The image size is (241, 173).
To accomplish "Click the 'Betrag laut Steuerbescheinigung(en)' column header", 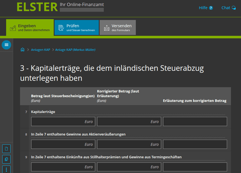I will 63,96.
